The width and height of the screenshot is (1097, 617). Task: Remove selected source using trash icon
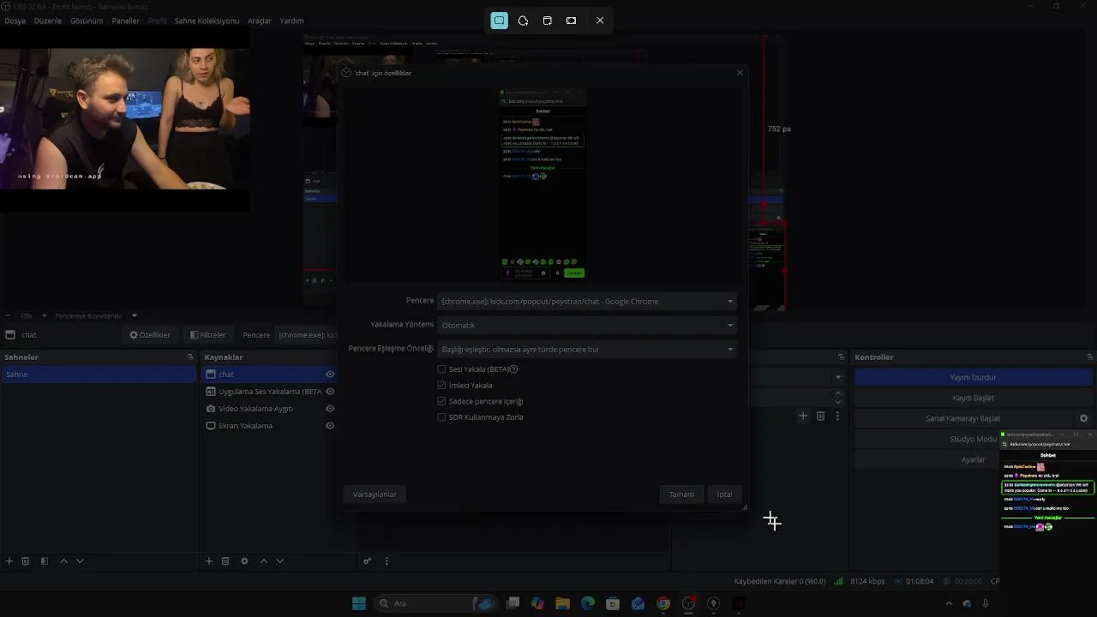225,561
